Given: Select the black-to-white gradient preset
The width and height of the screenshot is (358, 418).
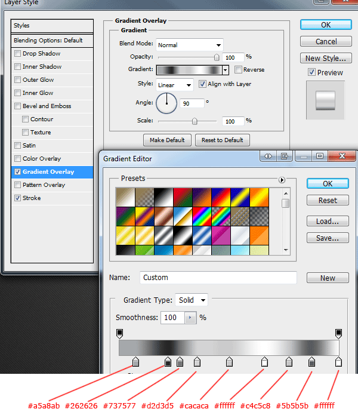Looking at the screenshot, I should coord(163,198).
